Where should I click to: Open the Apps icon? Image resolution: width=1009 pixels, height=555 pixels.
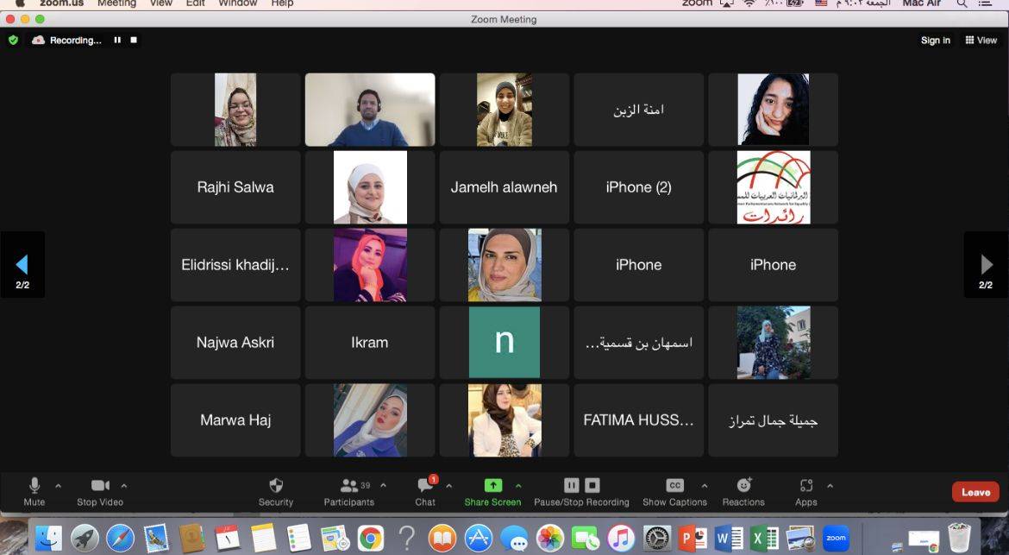click(806, 486)
